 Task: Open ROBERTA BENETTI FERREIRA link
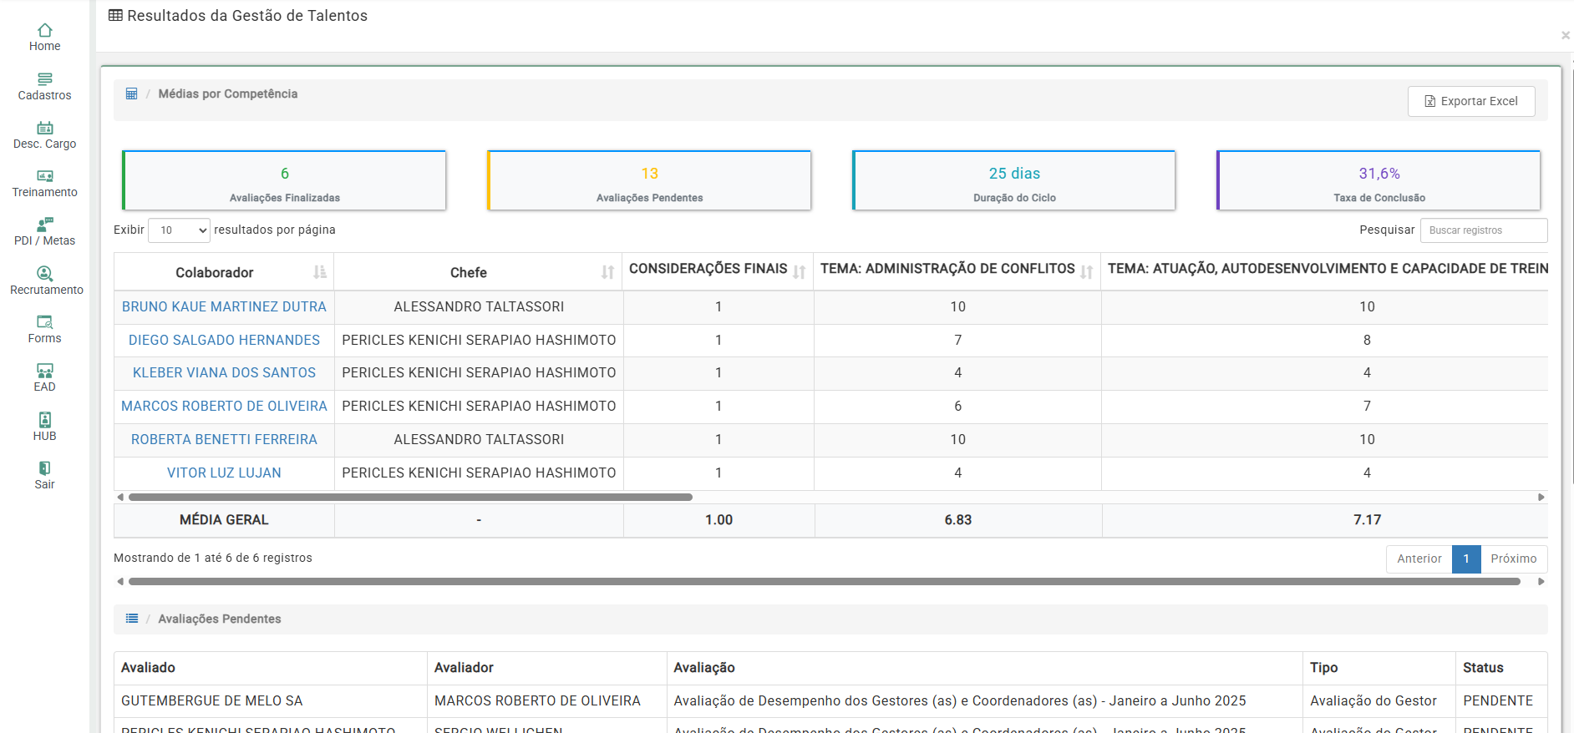[224, 440]
